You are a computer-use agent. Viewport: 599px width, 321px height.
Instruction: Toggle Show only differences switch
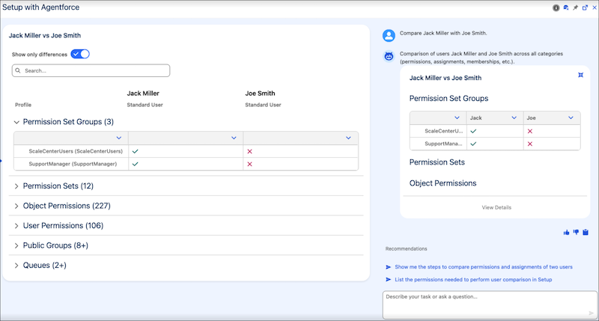click(80, 54)
